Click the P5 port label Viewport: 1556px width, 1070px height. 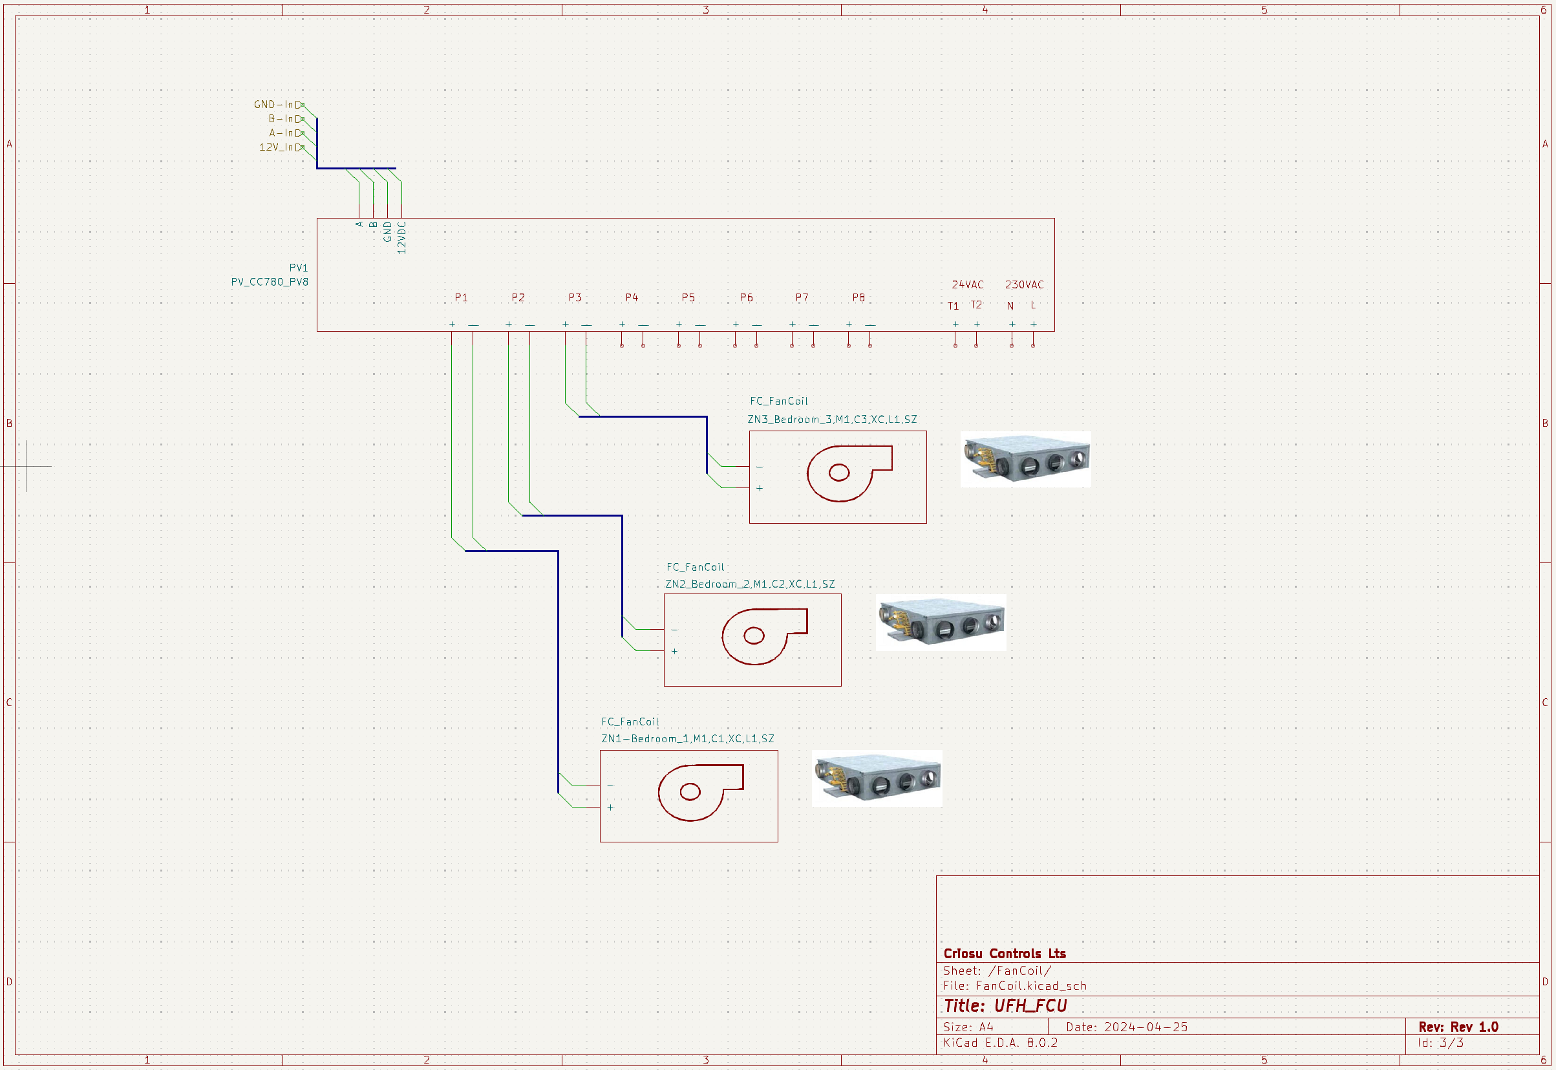[688, 297]
